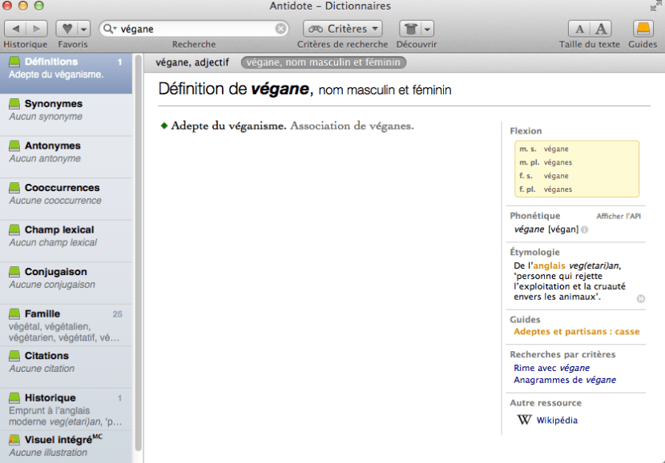Open the Favoris dropdown arrow
This screenshot has height=463, width=665.
[84, 29]
